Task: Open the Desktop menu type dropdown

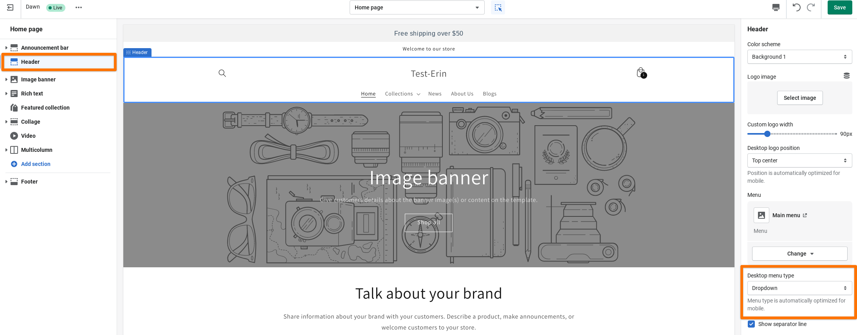Action: tap(799, 288)
